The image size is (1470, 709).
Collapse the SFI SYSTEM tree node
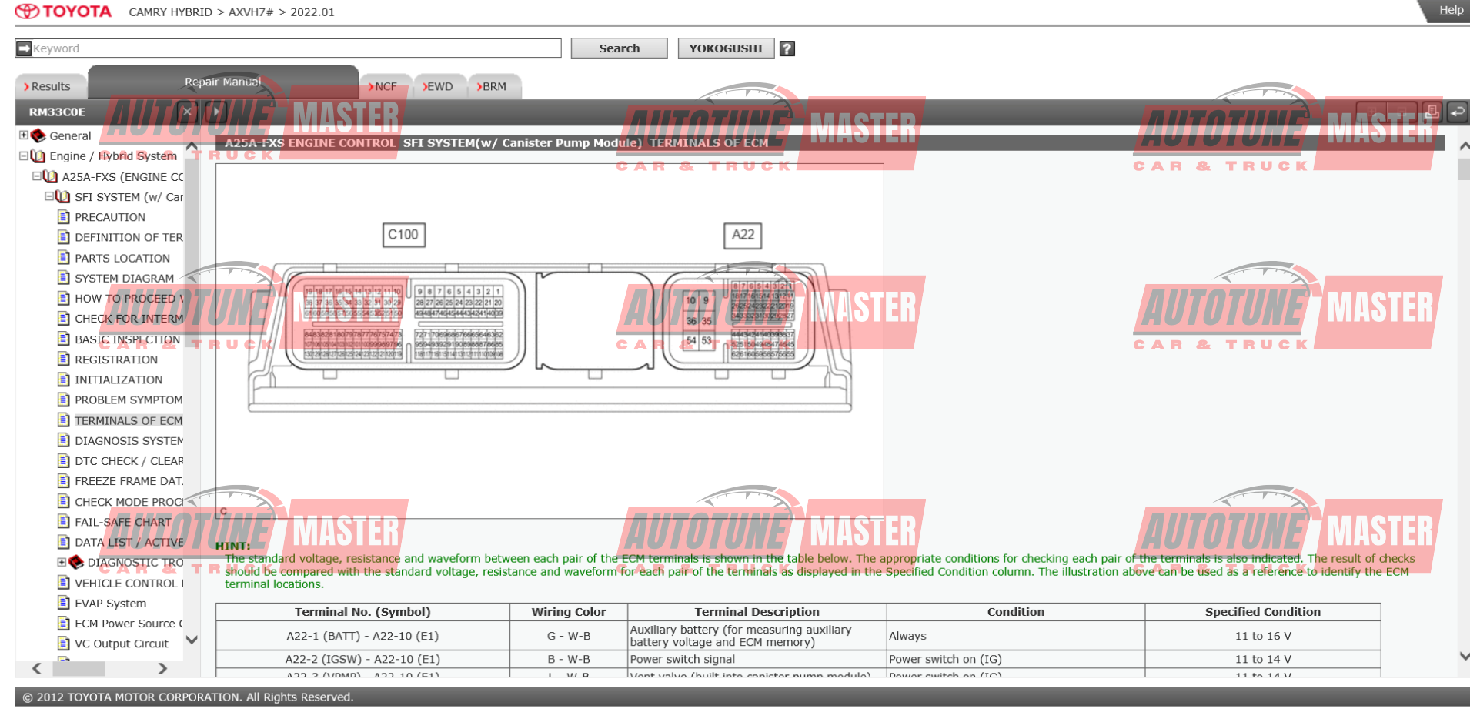(49, 196)
